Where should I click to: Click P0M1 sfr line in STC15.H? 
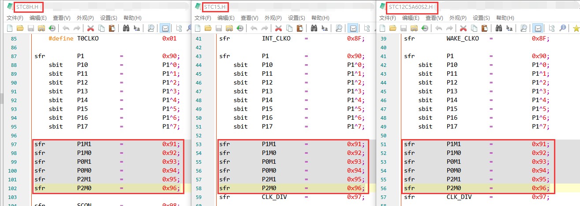[292, 162]
